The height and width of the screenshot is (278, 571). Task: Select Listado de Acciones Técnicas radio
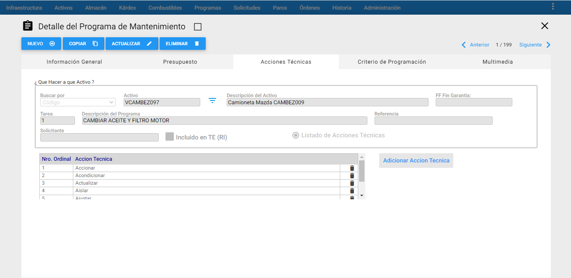pos(296,135)
